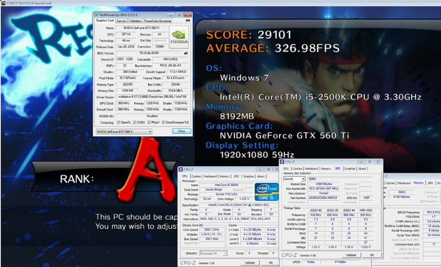Toggle the DirectCompute 5.0 checkbox in GPU-Z
This screenshot has width=441, height=267.
[x=163, y=123]
